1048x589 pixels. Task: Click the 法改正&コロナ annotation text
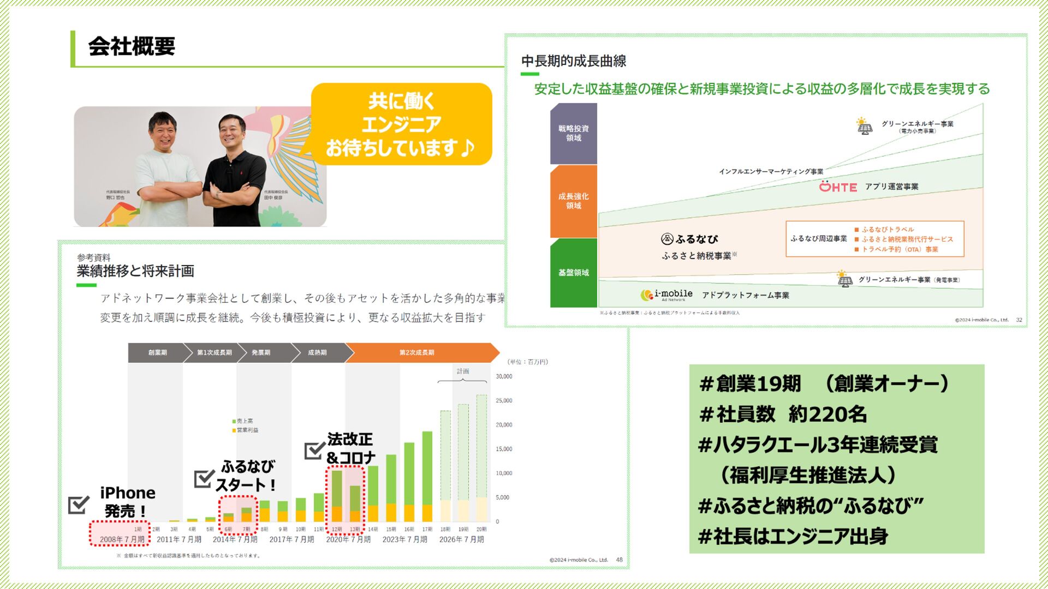351,448
